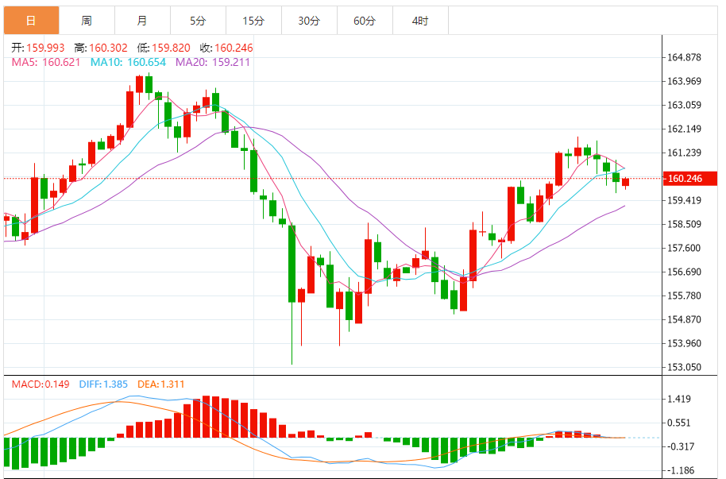
Task: Click the MA5: 160.621 legend label
Action: click(46, 62)
